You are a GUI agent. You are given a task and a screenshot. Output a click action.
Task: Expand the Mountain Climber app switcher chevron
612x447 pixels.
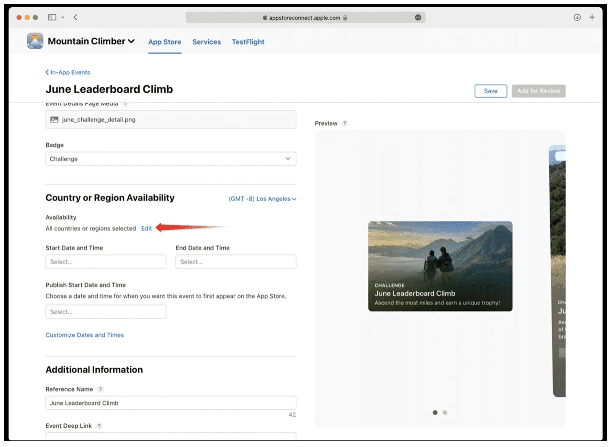pyautogui.click(x=131, y=41)
